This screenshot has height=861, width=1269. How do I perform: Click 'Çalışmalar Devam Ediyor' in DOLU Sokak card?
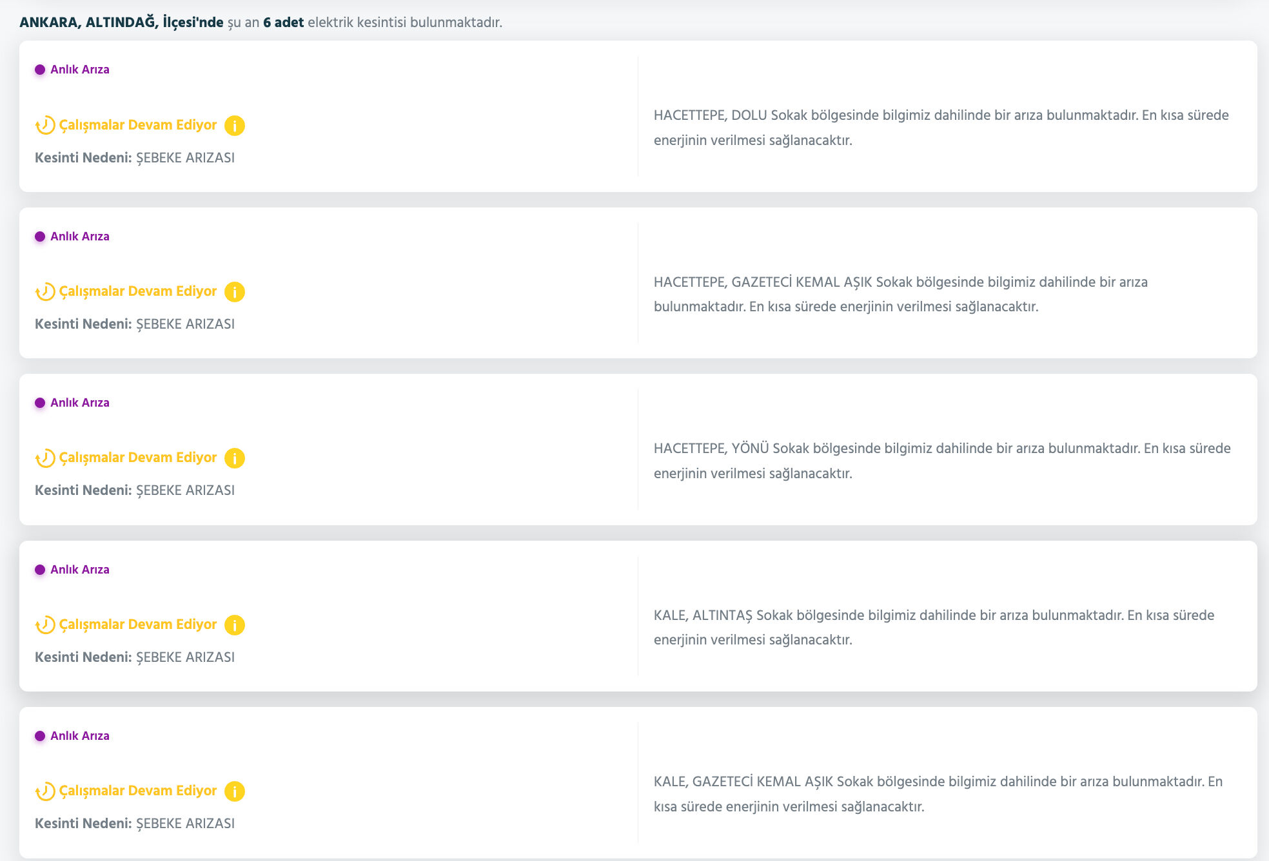pos(138,125)
